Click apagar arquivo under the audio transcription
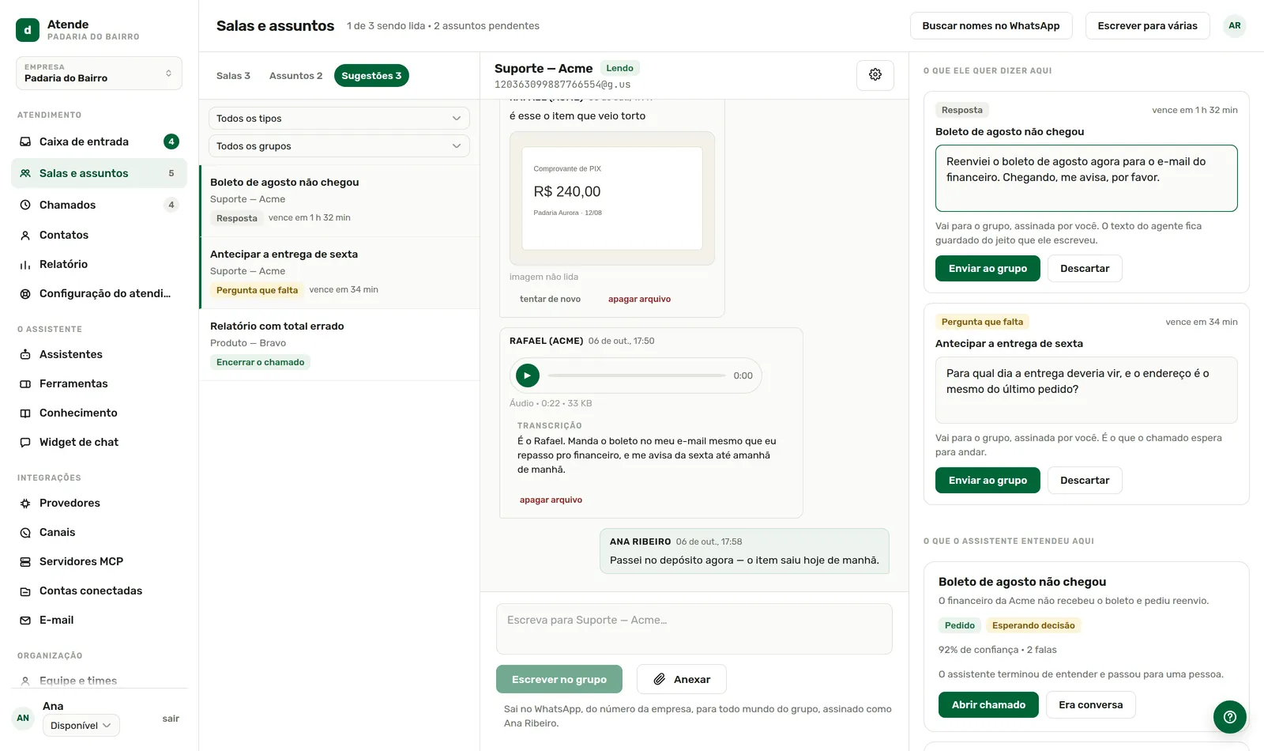Screen dimensions: 1264x751 click(551, 500)
